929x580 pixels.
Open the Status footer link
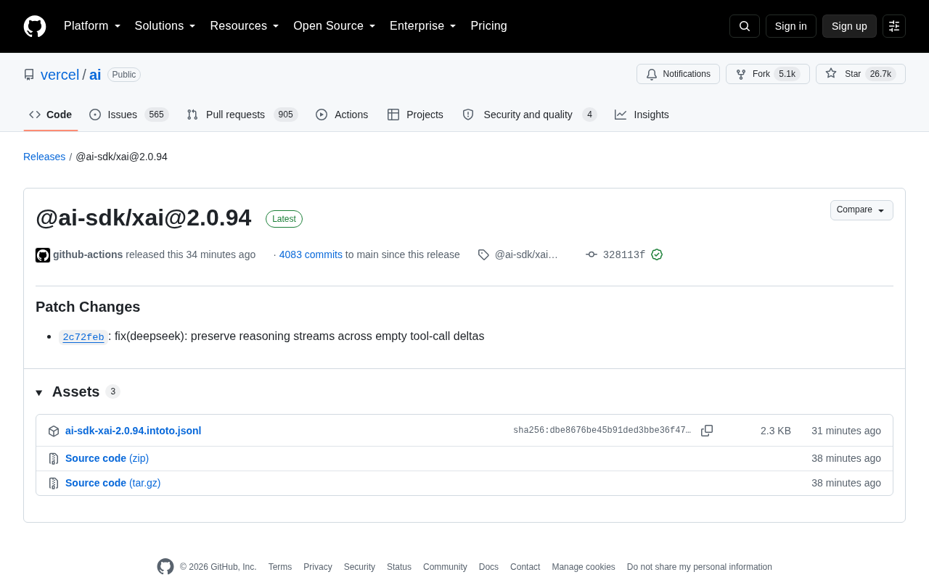click(x=399, y=567)
